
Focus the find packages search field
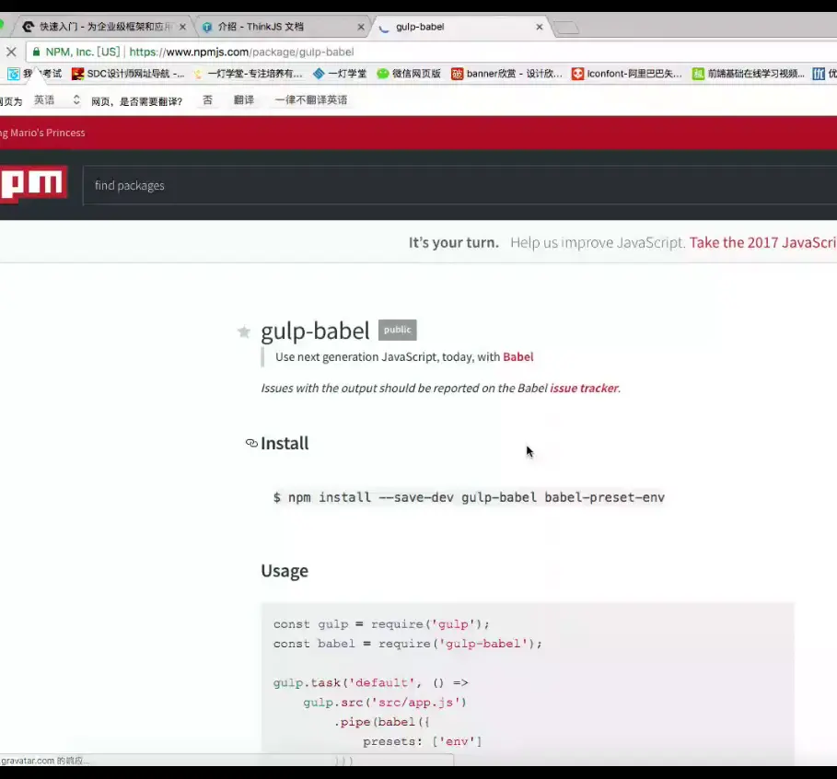tap(459, 185)
